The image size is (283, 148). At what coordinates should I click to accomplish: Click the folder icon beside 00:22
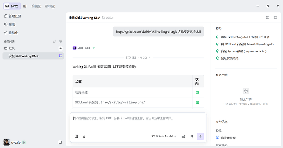tap(103, 18)
